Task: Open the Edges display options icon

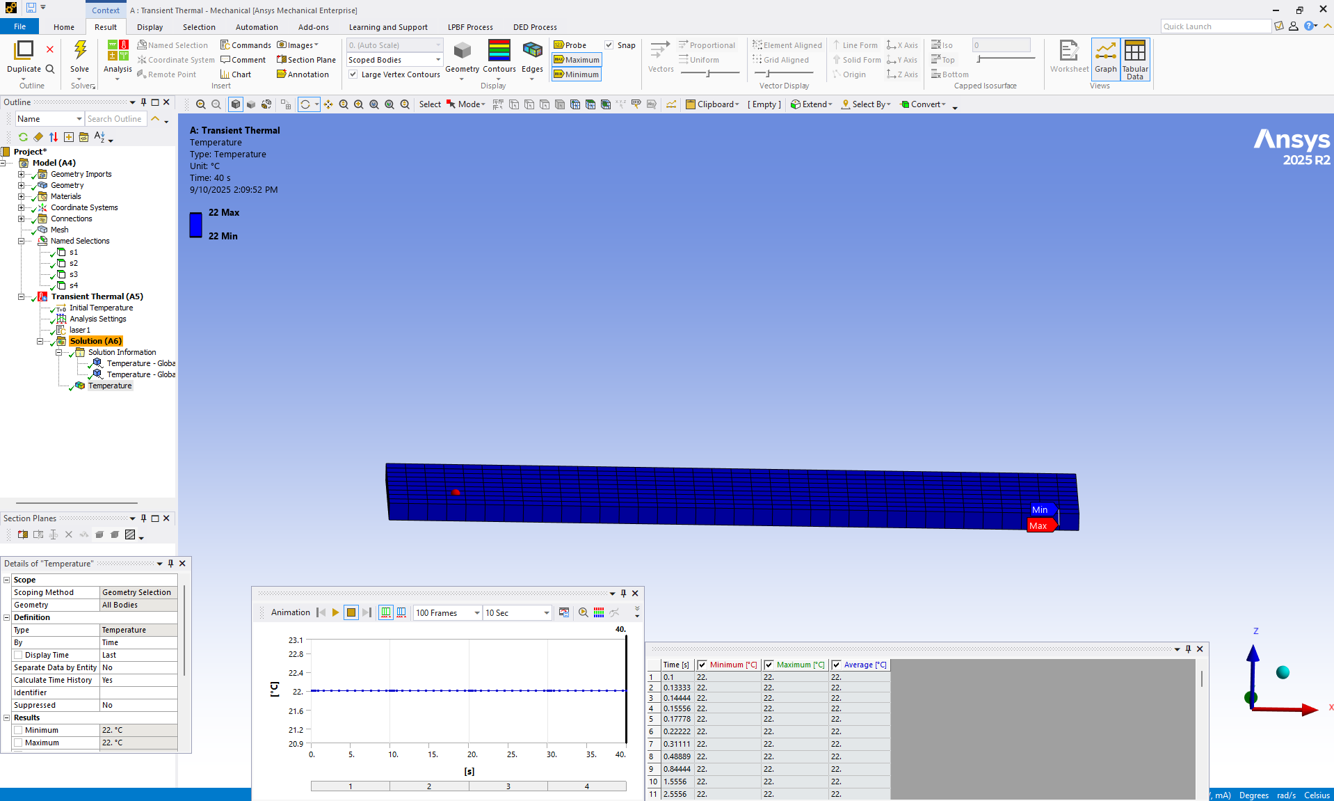Action: (x=532, y=50)
